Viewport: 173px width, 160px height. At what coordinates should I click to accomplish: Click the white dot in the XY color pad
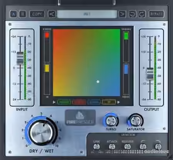[x=98, y=82]
